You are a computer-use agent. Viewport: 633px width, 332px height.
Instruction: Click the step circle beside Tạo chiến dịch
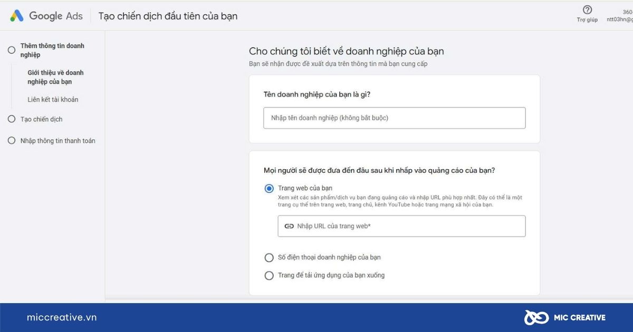pyautogui.click(x=12, y=119)
